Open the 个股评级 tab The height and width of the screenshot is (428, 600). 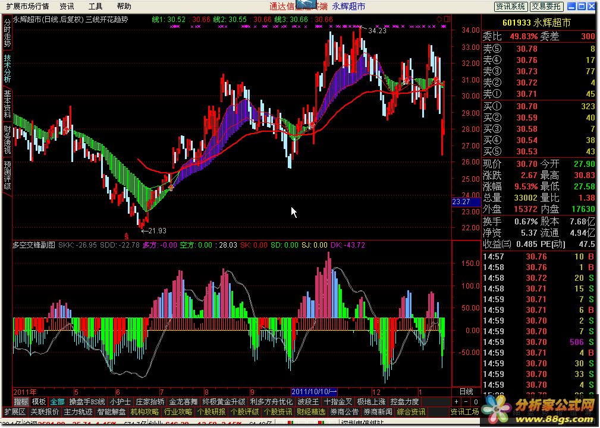[x=244, y=412]
